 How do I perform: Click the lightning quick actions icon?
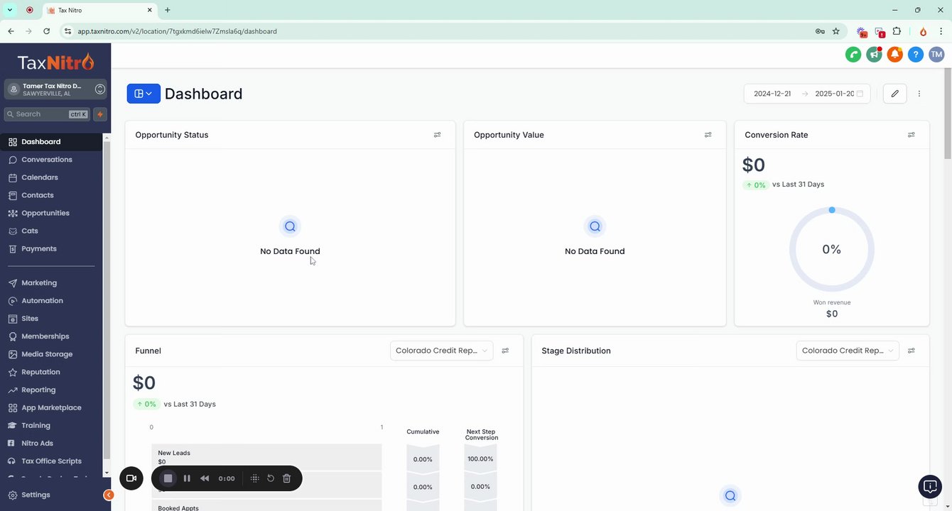pos(100,114)
